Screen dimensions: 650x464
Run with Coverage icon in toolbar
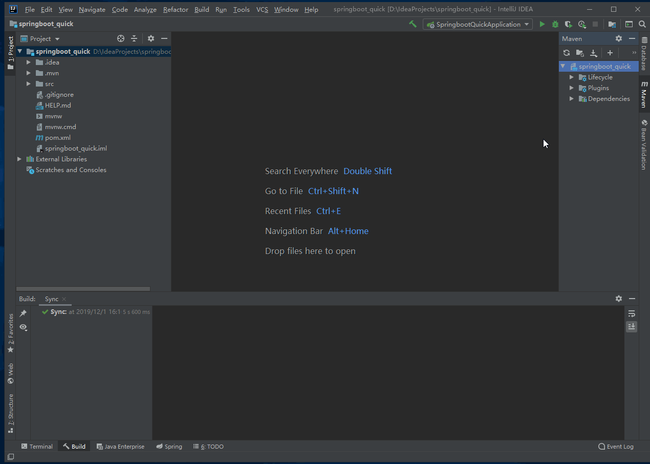(568, 24)
